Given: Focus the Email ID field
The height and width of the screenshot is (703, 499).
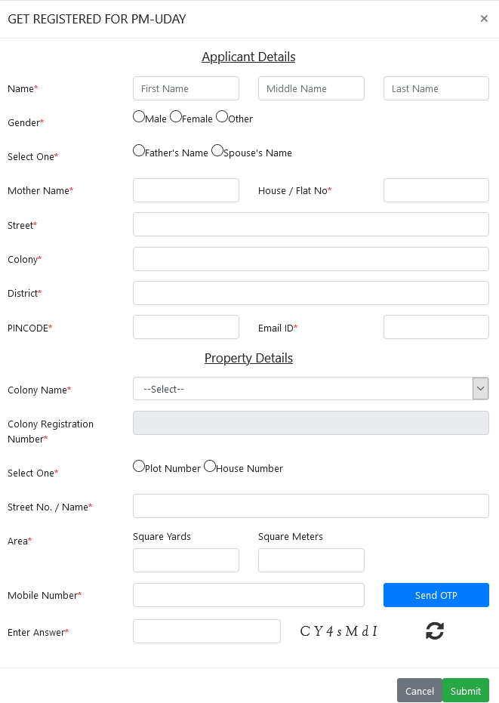Looking at the screenshot, I should point(436,327).
